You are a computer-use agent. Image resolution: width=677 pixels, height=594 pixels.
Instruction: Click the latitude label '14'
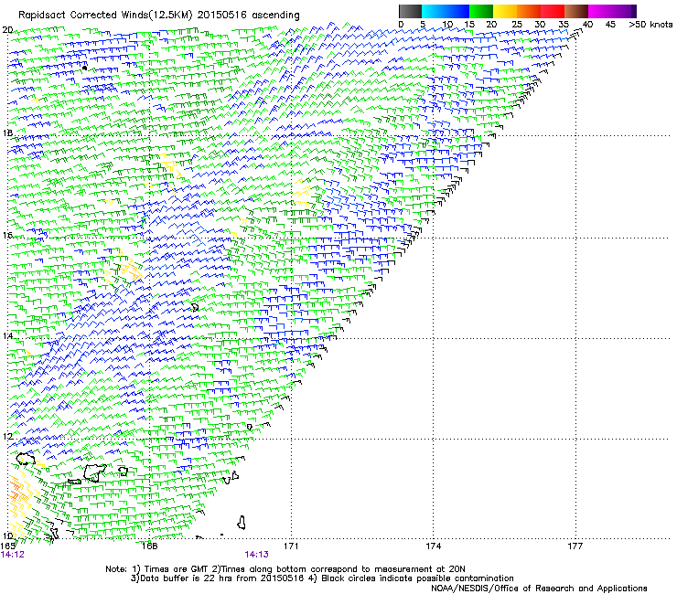pyautogui.click(x=7, y=335)
